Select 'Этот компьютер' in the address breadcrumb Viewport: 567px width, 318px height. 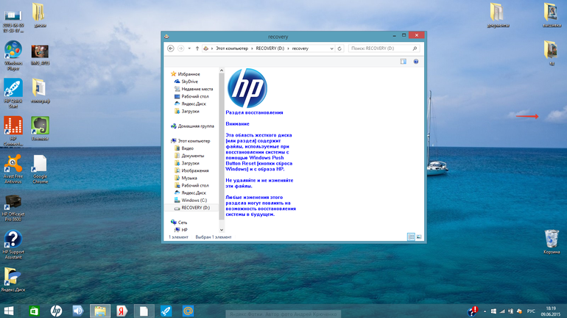[232, 48]
